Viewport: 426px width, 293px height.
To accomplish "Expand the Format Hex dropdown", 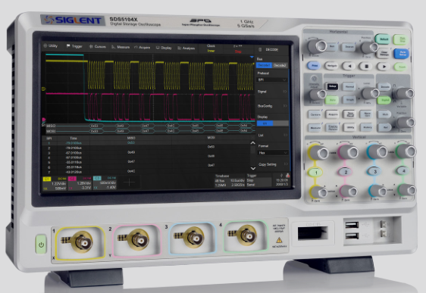I will 272,153.
